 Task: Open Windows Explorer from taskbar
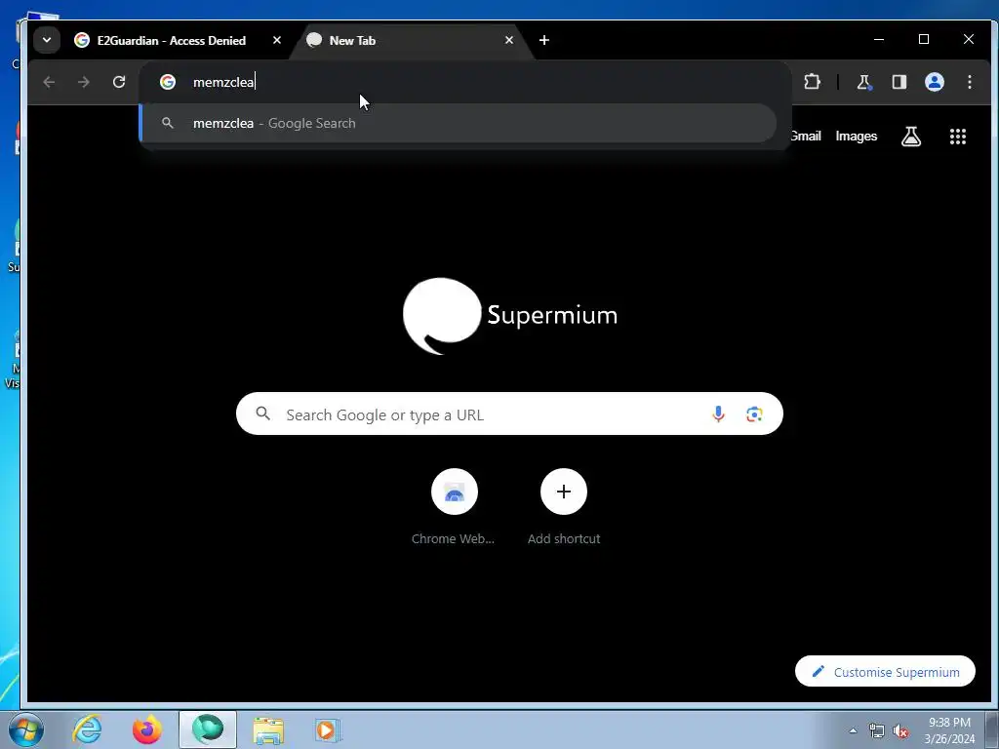click(268, 729)
